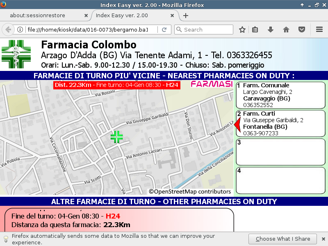The width and height of the screenshot is (328, 246).
Task: Click the back navigation arrow
Action: (x=8, y=30)
